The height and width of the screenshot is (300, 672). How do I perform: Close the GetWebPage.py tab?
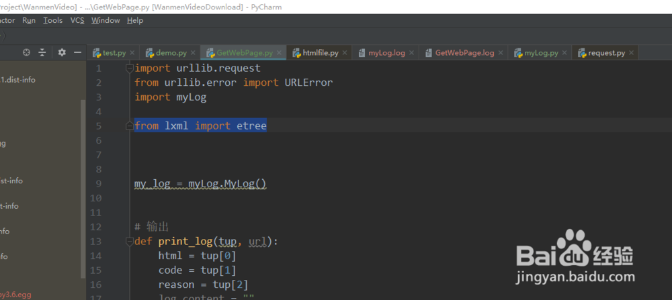279,53
